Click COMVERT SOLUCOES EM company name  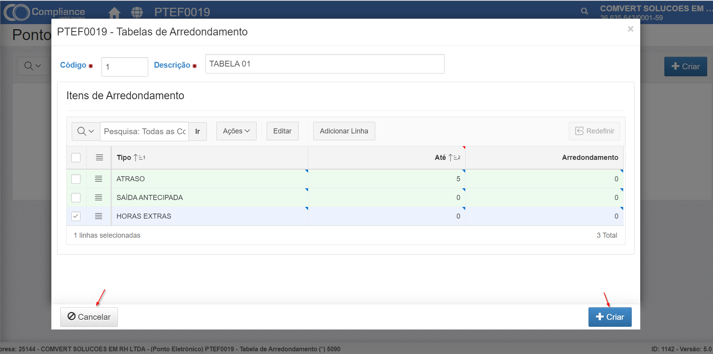[x=656, y=9]
